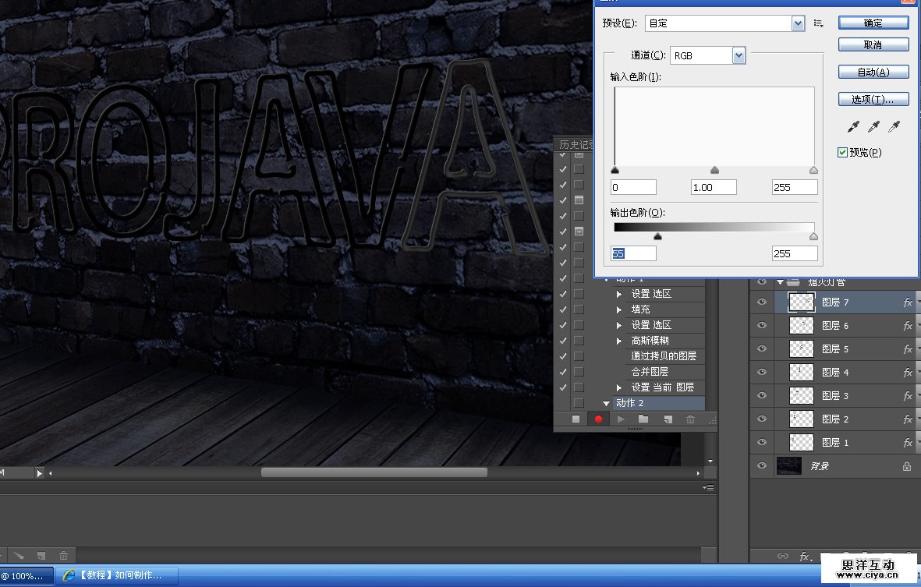Hide 图层 5 with its eye icon
Viewport: 921px width, 587px height.
click(762, 349)
